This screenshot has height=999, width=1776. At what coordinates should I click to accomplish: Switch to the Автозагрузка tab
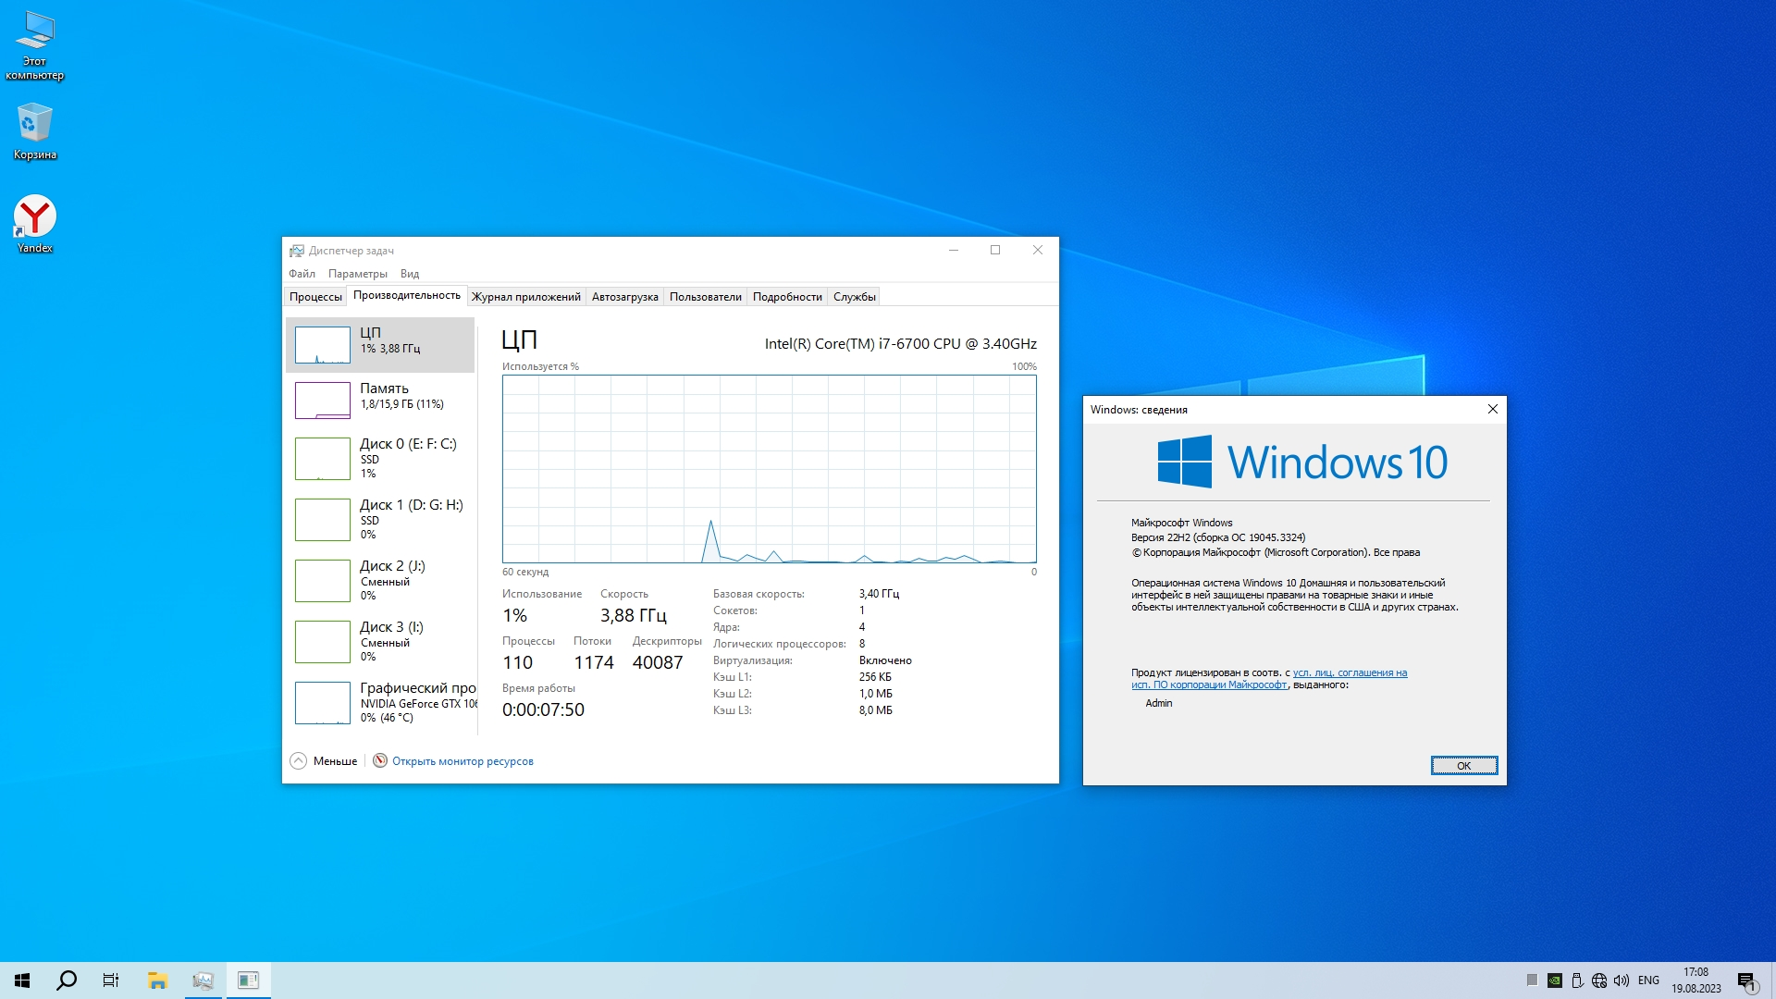click(624, 296)
